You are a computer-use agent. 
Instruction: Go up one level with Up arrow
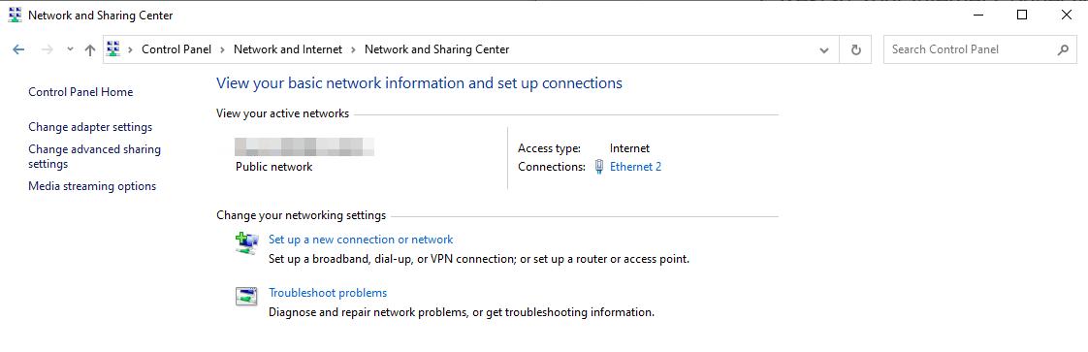pos(89,49)
